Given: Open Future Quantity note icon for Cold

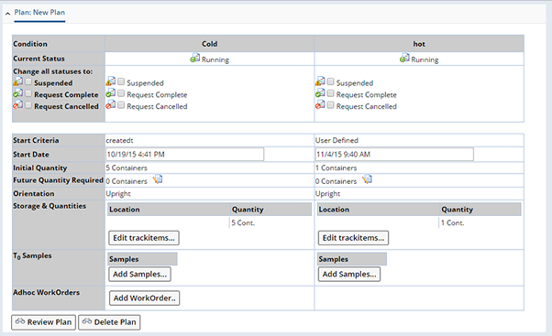Looking at the screenshot, I should 158,179.
